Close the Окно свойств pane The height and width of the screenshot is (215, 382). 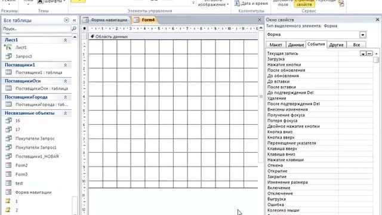tap(377, 20)
